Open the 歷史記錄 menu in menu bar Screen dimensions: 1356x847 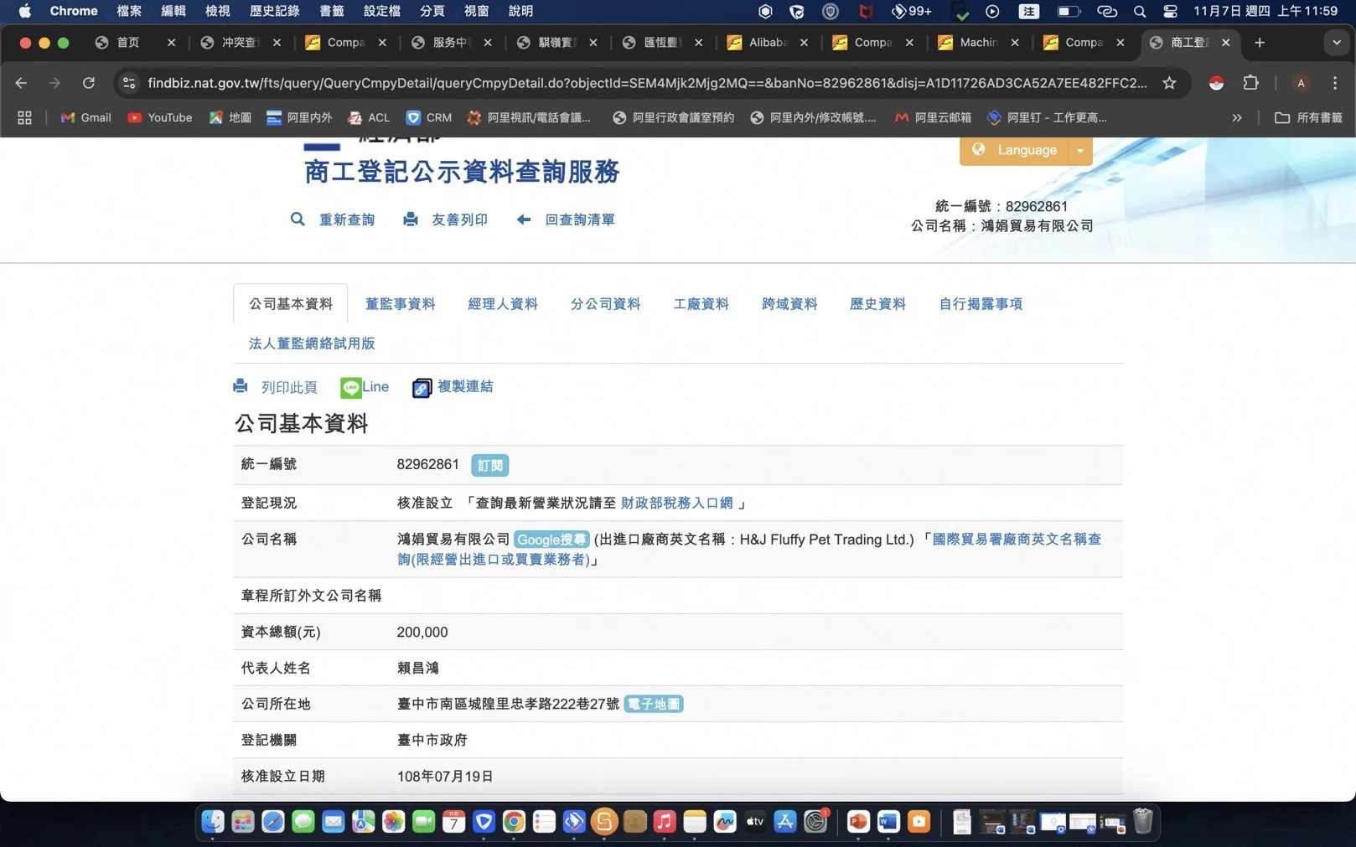coord(274,11)
